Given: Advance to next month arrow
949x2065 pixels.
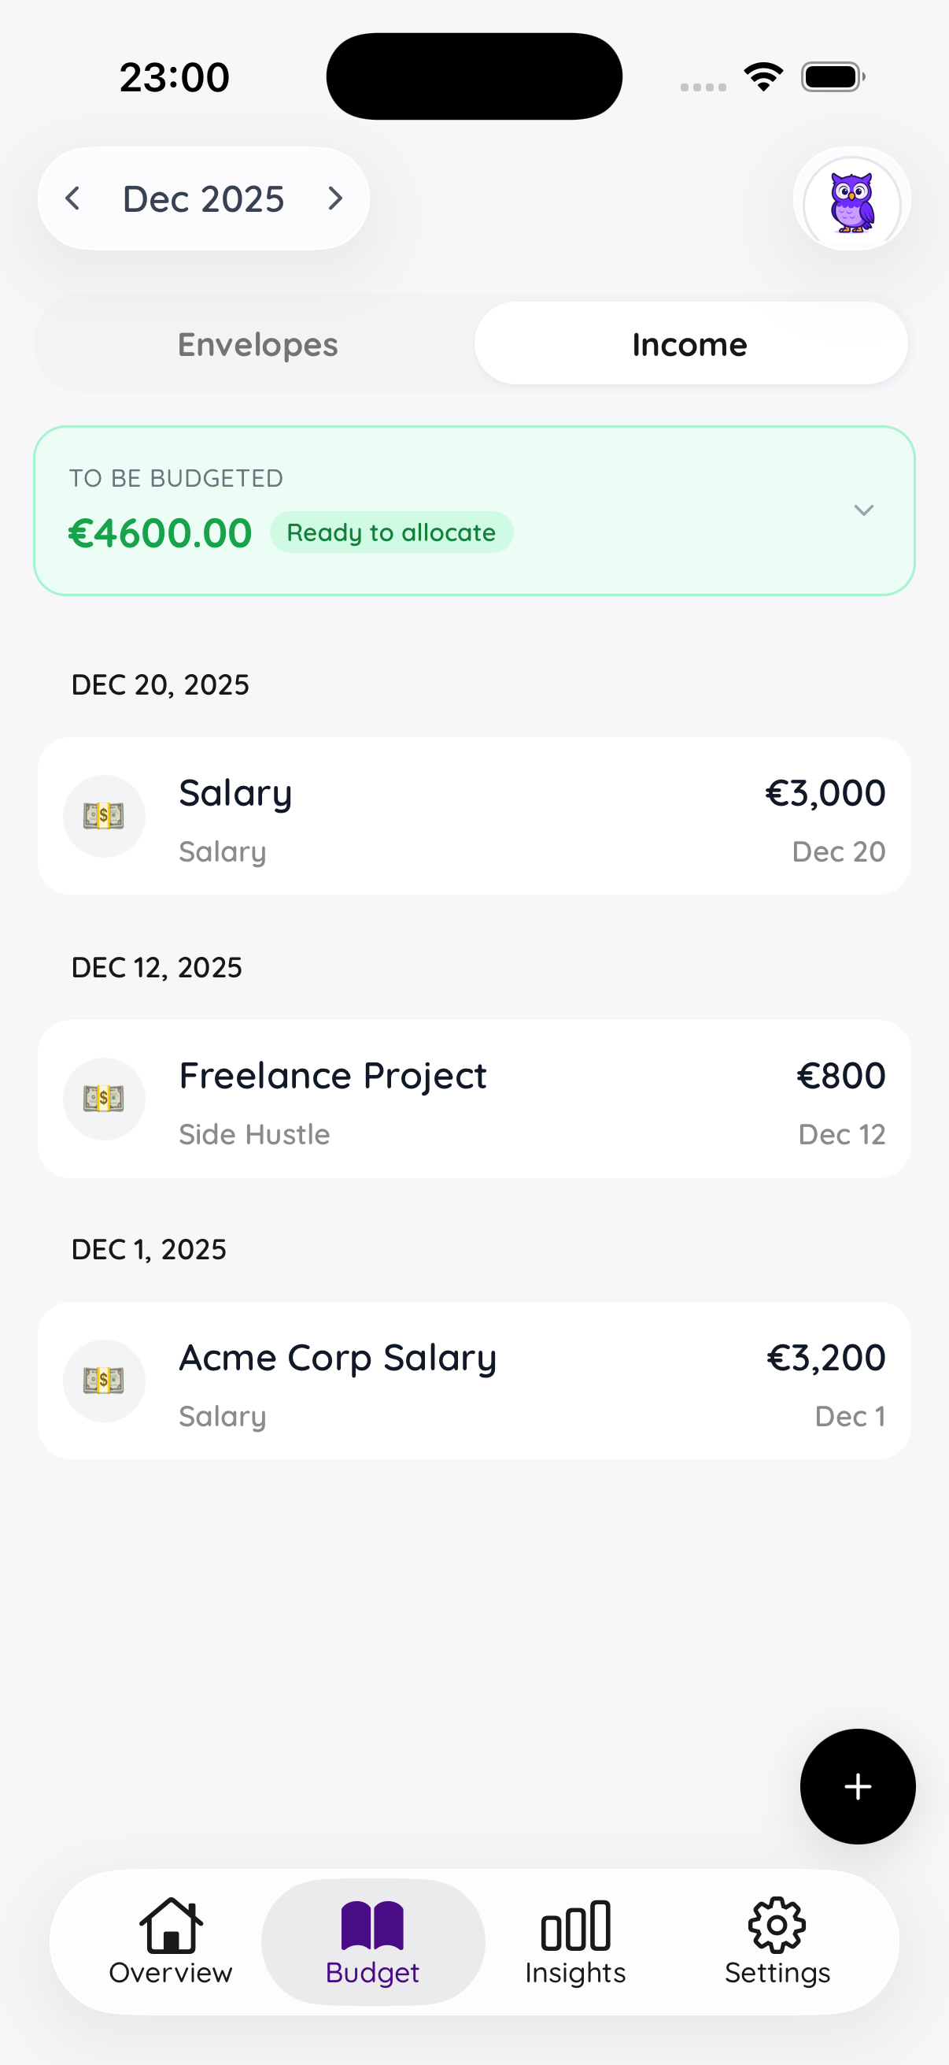Looking at the screenshot, I should click(x=335, y=198).
